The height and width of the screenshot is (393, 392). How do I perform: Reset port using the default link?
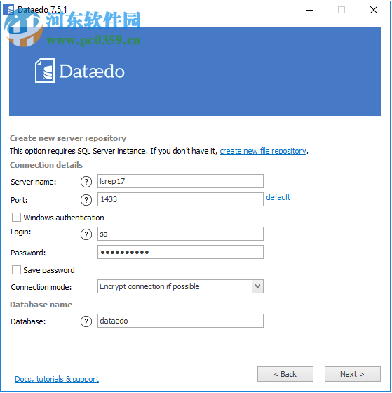coord(278,197)
